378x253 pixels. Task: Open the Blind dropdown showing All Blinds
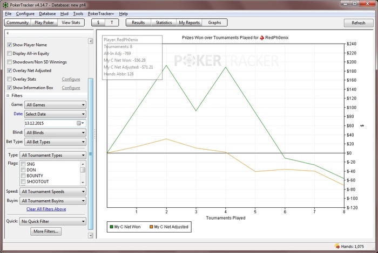click(55, 132)
